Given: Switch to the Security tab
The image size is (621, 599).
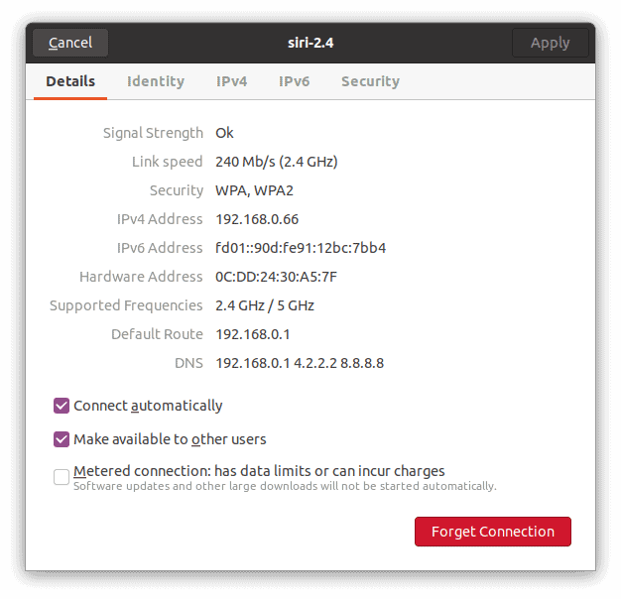Looking at the screenshot, I should tap(371, 81).
